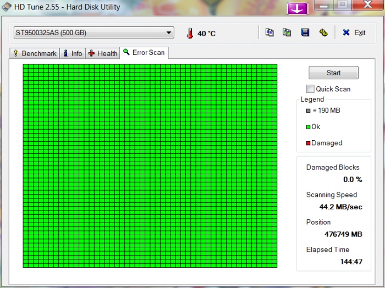This screenshot has height=288, width=385.
Task: Click the red thermometer temperature icon
Action: (x=190, y=33)
